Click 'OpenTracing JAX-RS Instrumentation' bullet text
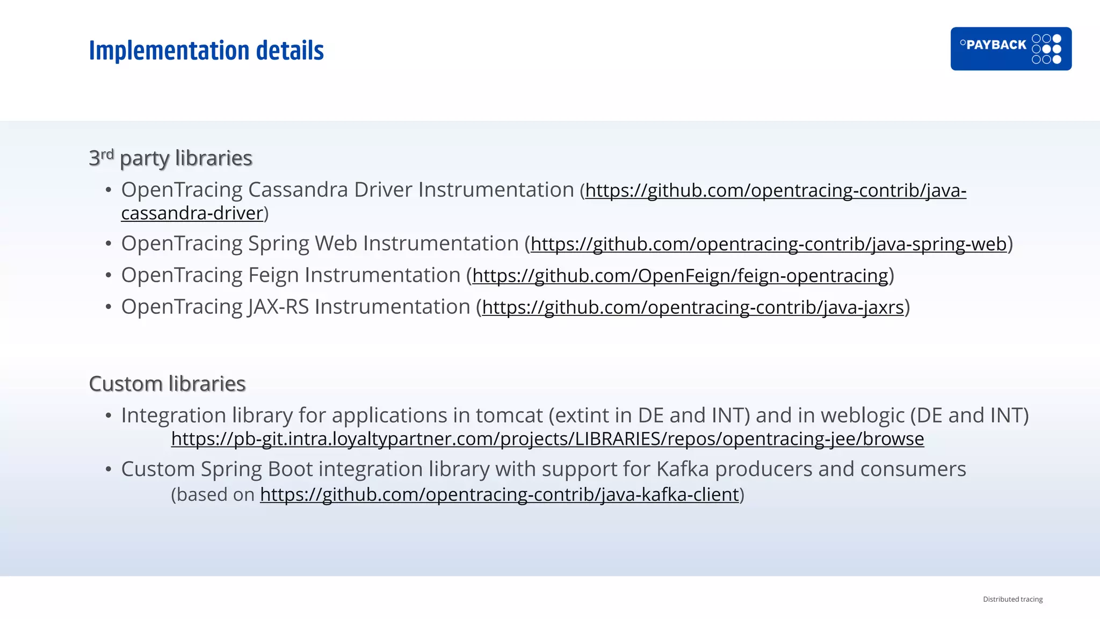The height and width of the screenshot is (619, 1100). coord(295,307)
